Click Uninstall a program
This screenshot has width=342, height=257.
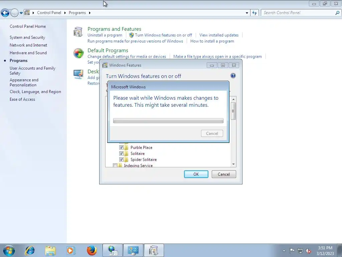click(x=105, y=35)
